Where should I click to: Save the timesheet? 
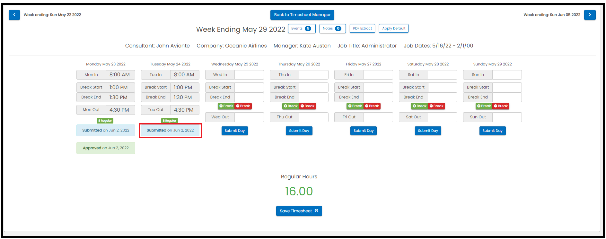click(x=299, y=211)
